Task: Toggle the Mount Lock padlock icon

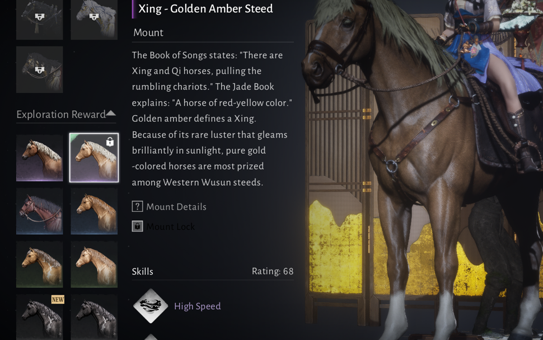Action: pos(138,226)
